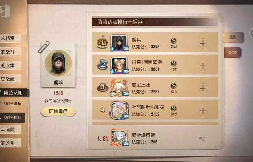Click the own avatar next to 放学遇景繁
Viewport: 253px width, 162px height.
tap(120, 138)
